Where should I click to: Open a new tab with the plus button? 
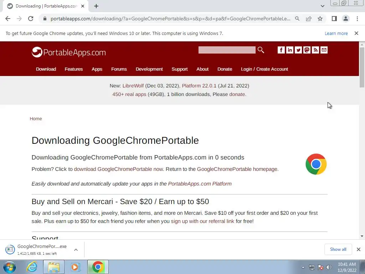click(96, 6)
